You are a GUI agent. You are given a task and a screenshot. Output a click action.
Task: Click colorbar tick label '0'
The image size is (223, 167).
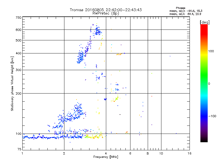point(209,84)
